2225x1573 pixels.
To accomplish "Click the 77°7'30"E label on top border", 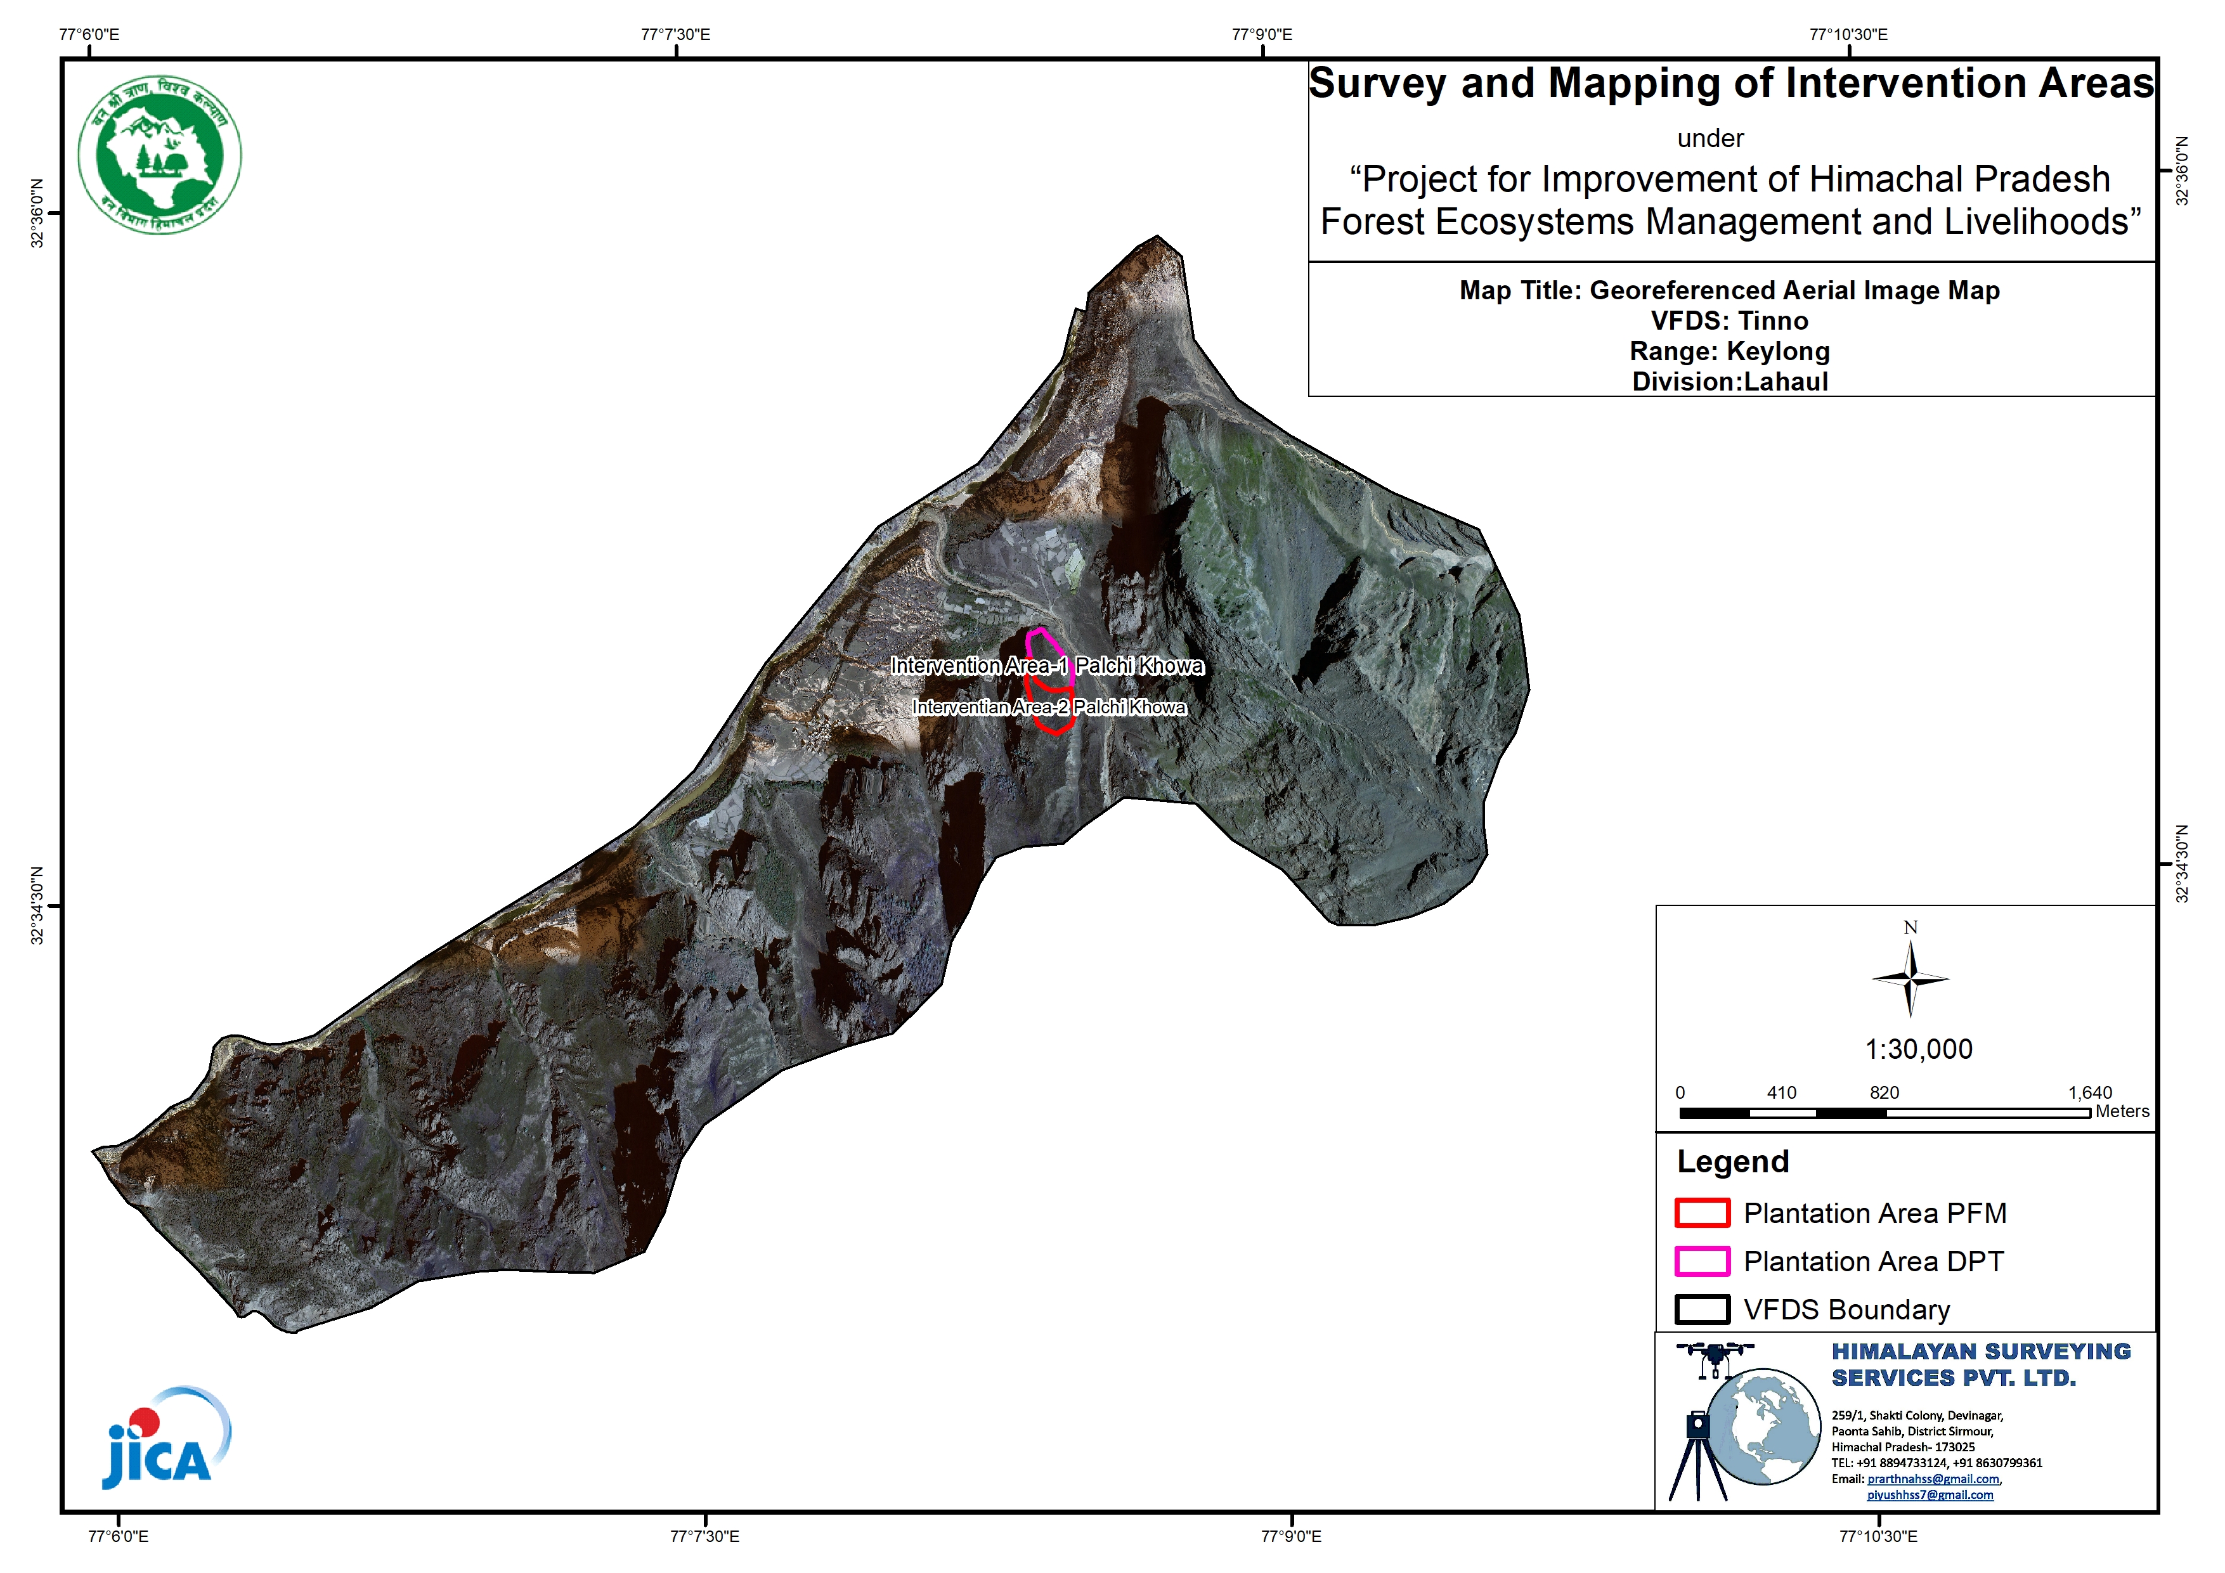I will coord(675,35).
